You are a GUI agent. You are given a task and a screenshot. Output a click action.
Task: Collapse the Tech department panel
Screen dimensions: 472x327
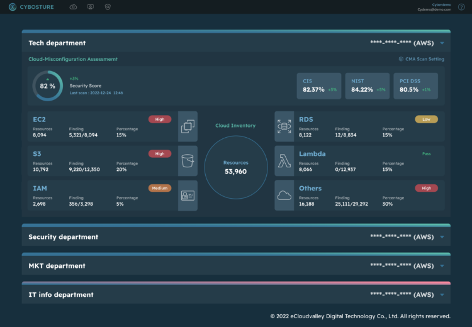[442, 43]
